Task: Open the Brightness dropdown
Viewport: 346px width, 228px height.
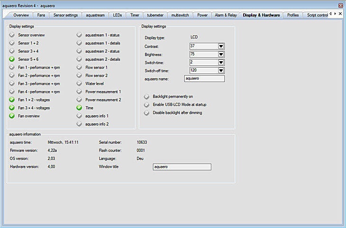Action: [x=221, y=54]
